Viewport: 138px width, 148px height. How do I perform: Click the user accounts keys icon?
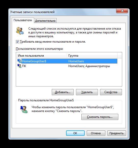20,31
